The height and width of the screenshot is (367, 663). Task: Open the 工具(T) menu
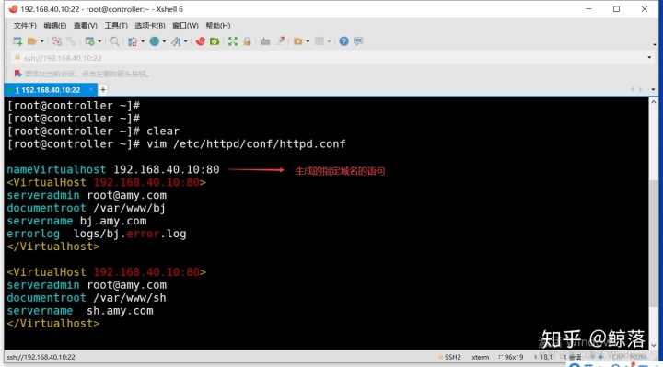(x=116, y=26)
